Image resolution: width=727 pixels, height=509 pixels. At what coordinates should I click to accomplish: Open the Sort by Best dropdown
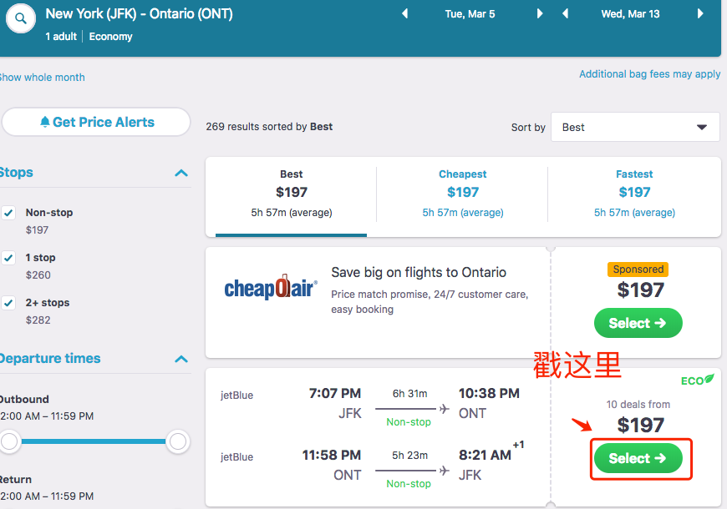635,127
